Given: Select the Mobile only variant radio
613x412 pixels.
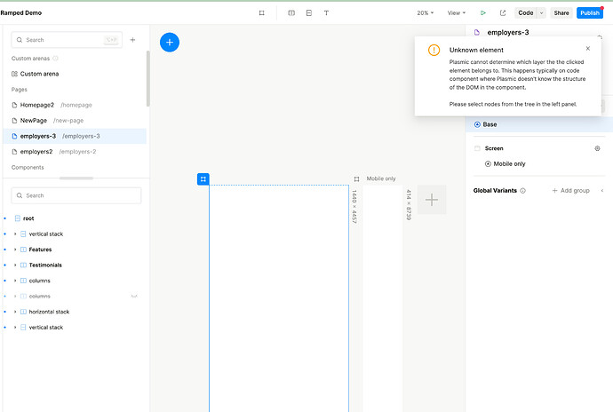Looking at the screenshot, I should click(x=488, y=163).
